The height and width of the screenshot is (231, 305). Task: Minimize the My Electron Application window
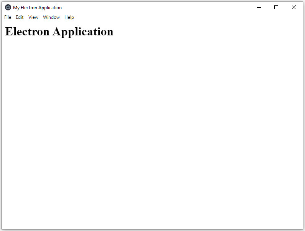pyautogui.click(x=259, y=7)
